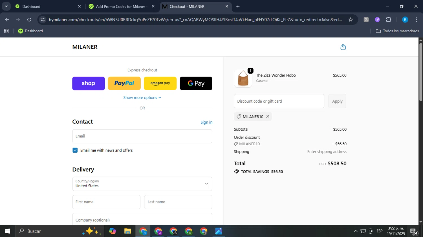
Task: Open site information icon in address bar
Action: [43, 20]
